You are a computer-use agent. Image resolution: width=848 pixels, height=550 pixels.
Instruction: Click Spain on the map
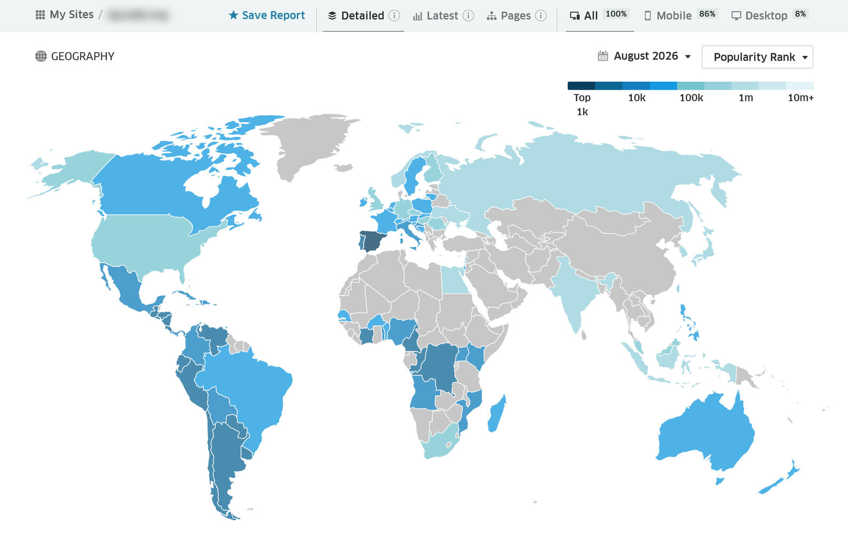(x=372, y=241)
